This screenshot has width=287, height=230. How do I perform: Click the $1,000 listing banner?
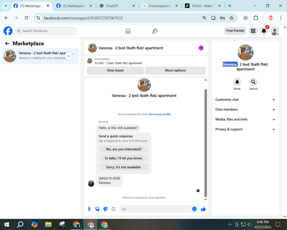(x=146, y=61)
